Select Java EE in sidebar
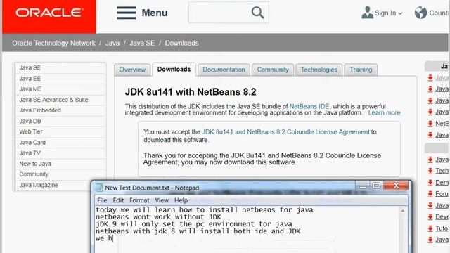Image resolution: width=450 pixels, height=253 pixels. point(60,78)
